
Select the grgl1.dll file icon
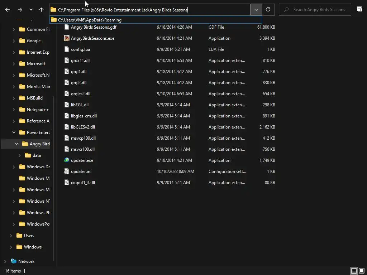tap(66, 72)
